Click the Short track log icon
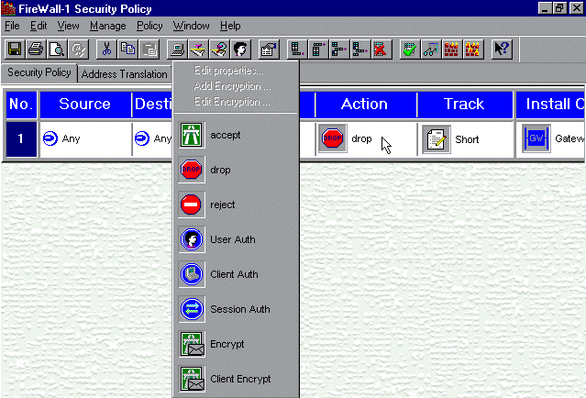Viewport: 586px width, 398px height. click(437, 139)
